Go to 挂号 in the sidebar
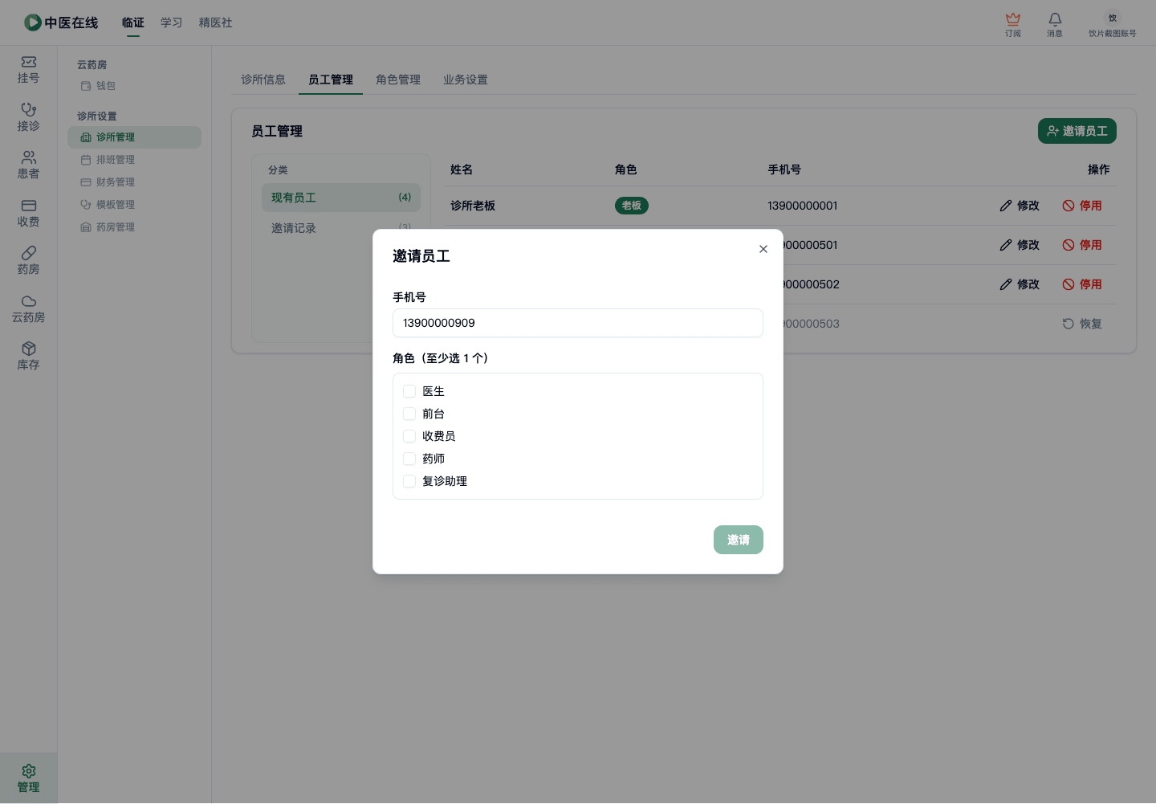1156x804 pixels. pos(29,70)
